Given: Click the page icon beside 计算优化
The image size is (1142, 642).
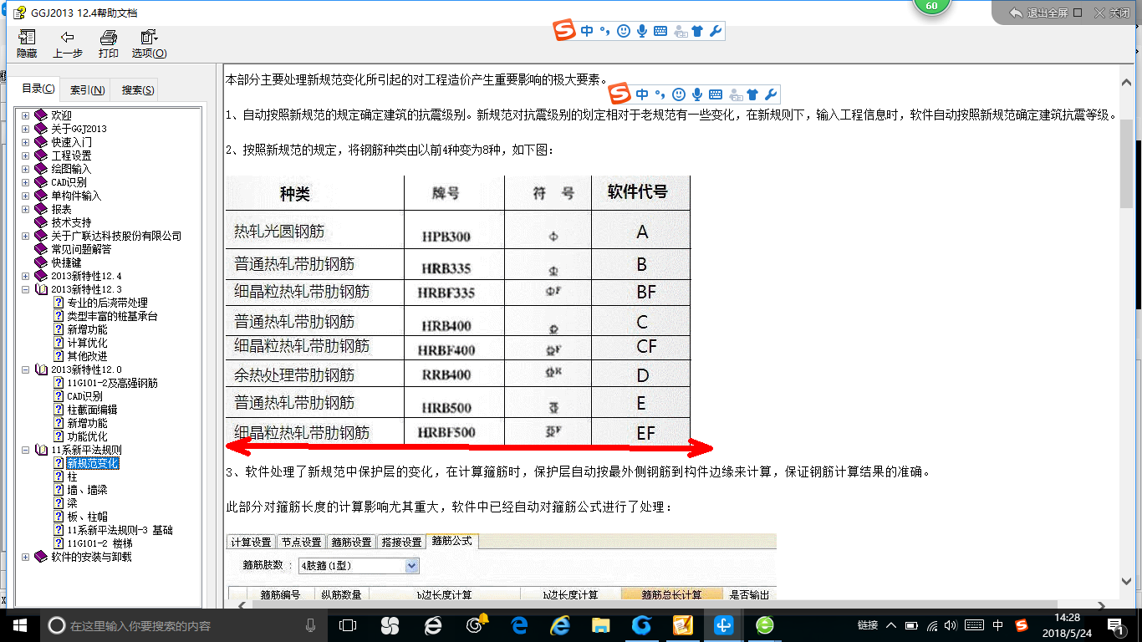Looking at the screenshot, I should [x=59, y=343].
